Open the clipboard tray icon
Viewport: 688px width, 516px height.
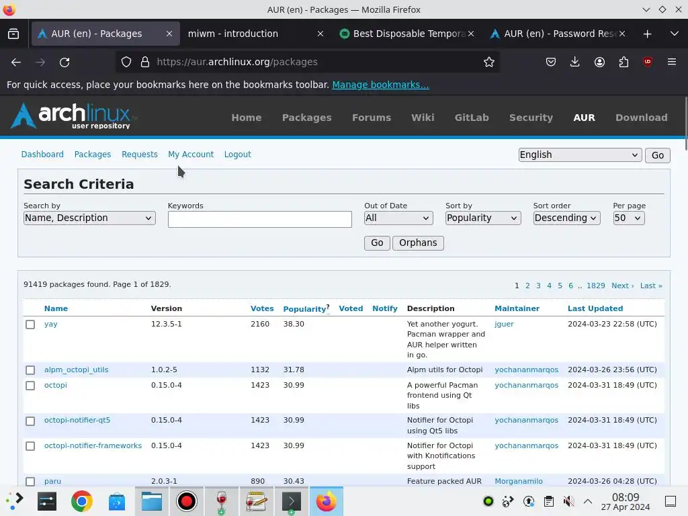[548, 501]
